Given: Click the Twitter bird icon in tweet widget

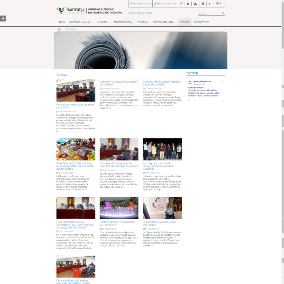Looking at the screenshot, I should coord(222,82).
